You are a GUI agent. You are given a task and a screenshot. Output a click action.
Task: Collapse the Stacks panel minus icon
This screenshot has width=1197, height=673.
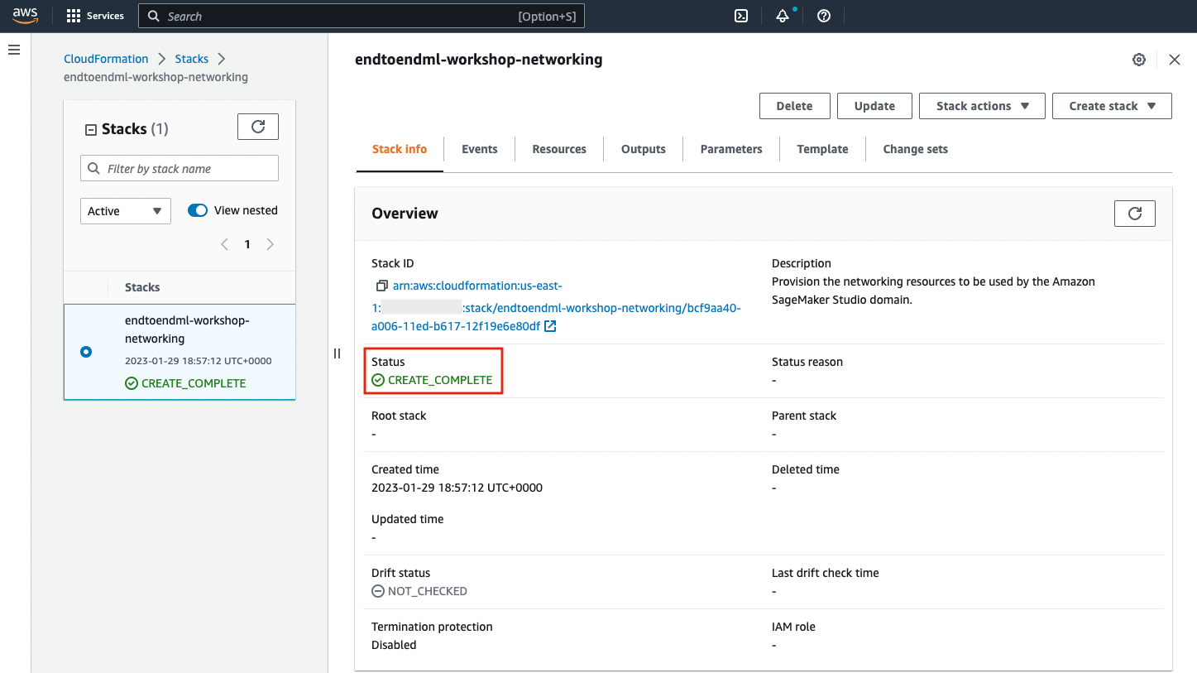point(91,130)
